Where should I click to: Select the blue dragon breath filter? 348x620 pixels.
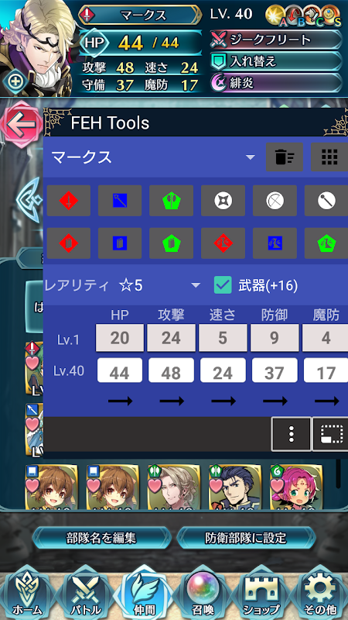[275, 243]
